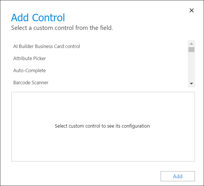This screenshot has height=186, width=204.
Task: Click the 'Select a custom control' subtitle
Action: click(x=62, y=28)
